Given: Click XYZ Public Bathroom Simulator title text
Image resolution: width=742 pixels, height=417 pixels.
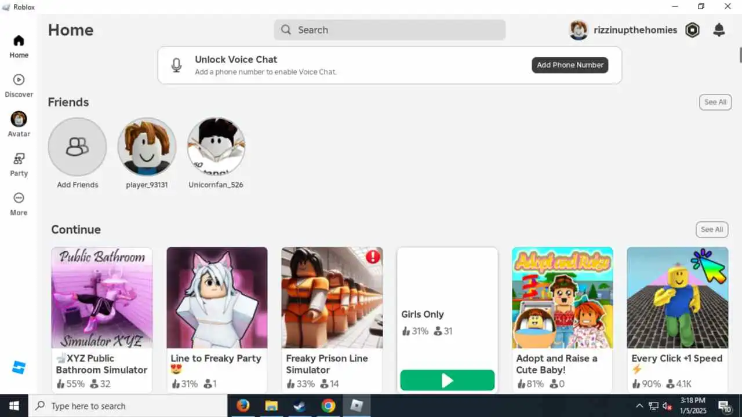Looking at the screenshot, I should (102, 364).
